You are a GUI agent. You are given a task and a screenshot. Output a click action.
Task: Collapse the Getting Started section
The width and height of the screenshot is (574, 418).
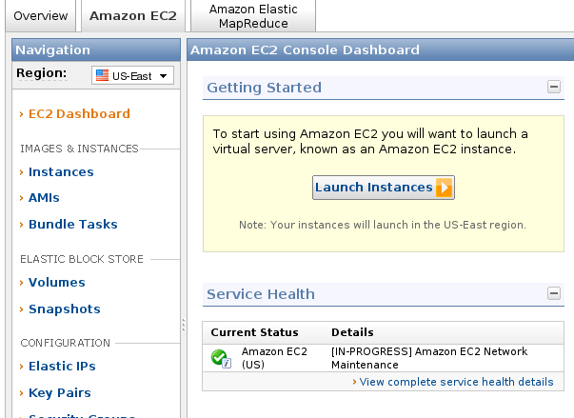554,87
